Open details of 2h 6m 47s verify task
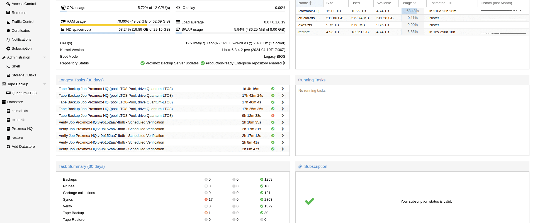Screen dimensions: 535x223 click(283, 149)
